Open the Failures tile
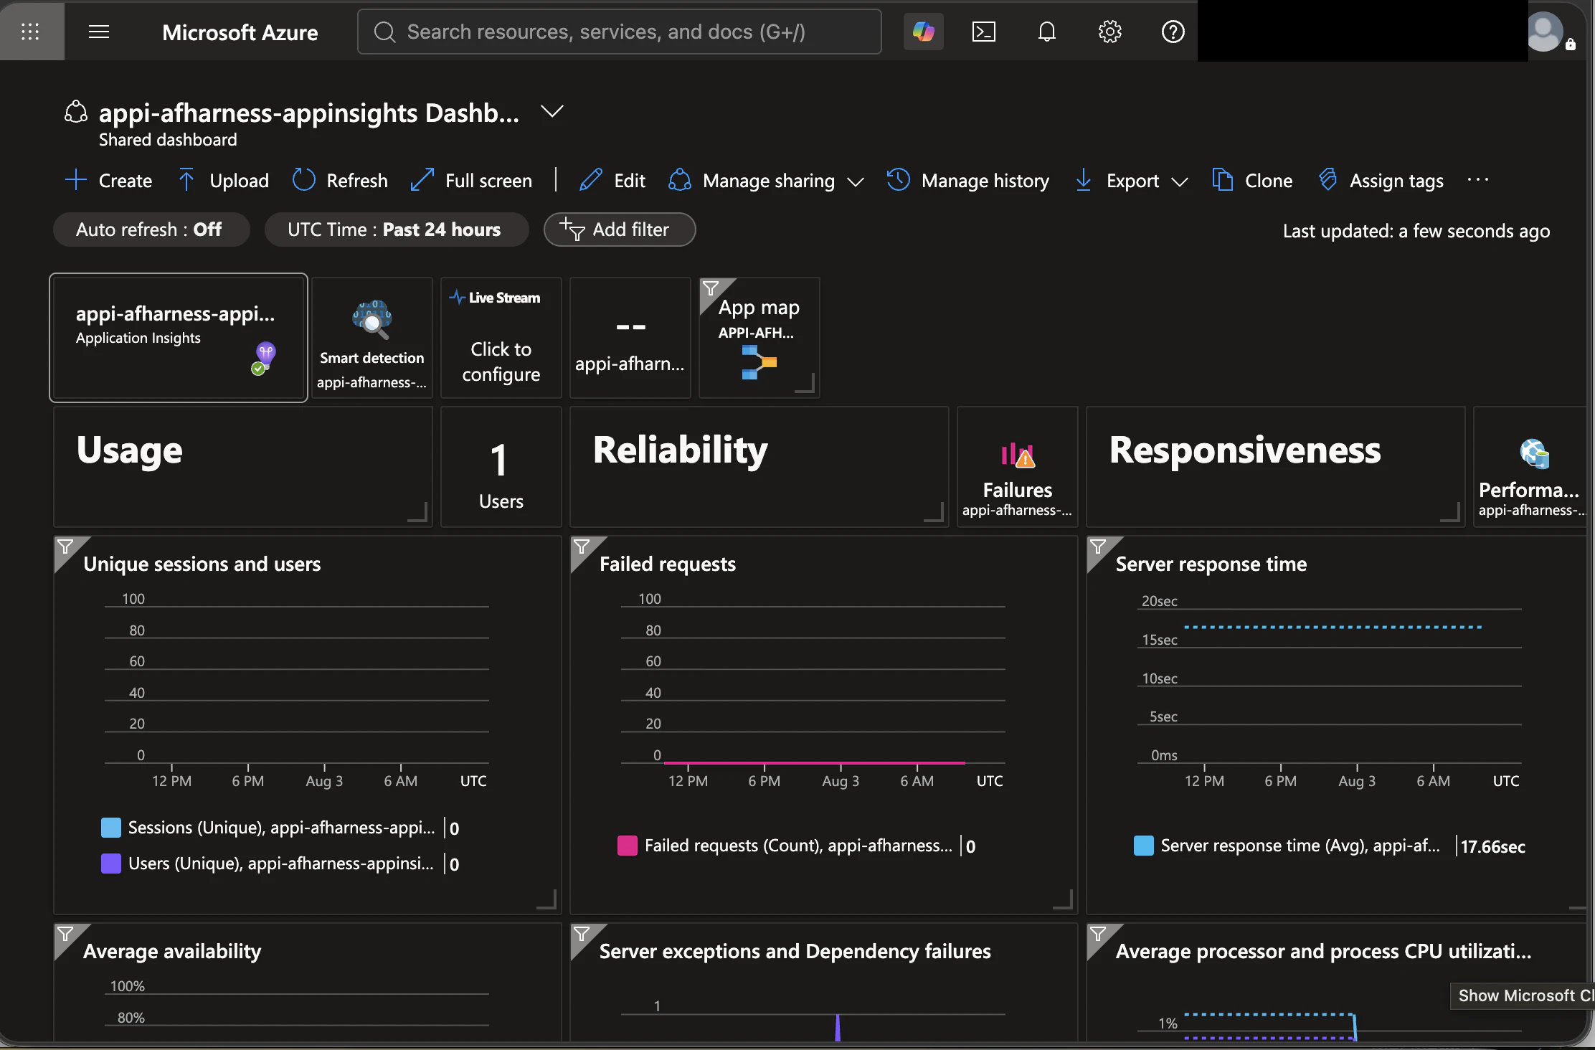The height and width of the screenshot is (1050, 1595). pos(1018,467)
